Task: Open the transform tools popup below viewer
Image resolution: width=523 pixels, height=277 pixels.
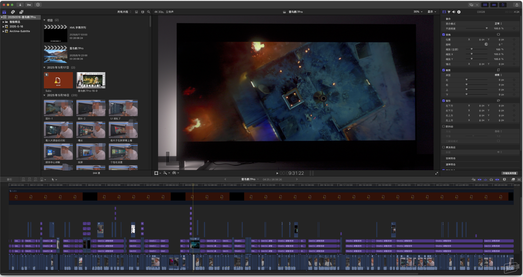Action: tap(157, 173)
